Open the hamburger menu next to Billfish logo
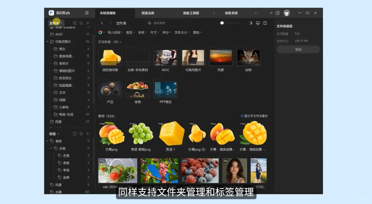The width and height of the screenshot is (372, 204). [x=87, y=13]
